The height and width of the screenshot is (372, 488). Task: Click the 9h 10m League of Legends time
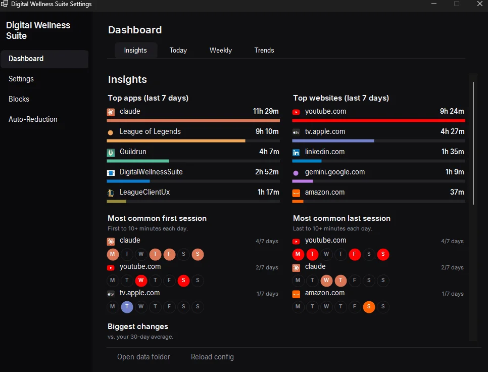[267, 132]
